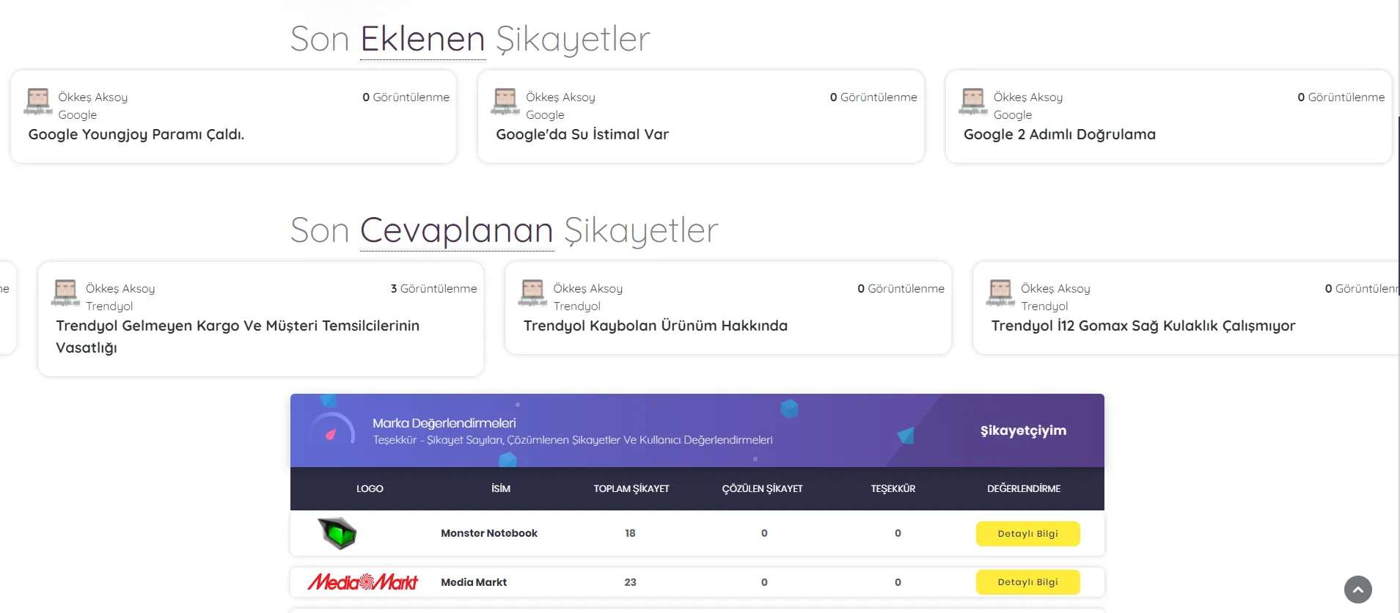Click avatar on 'Google'da Su İstimal Var' card
Image resolution: width=1400 pixels, height=613 pixels.
tap(505, 101)
